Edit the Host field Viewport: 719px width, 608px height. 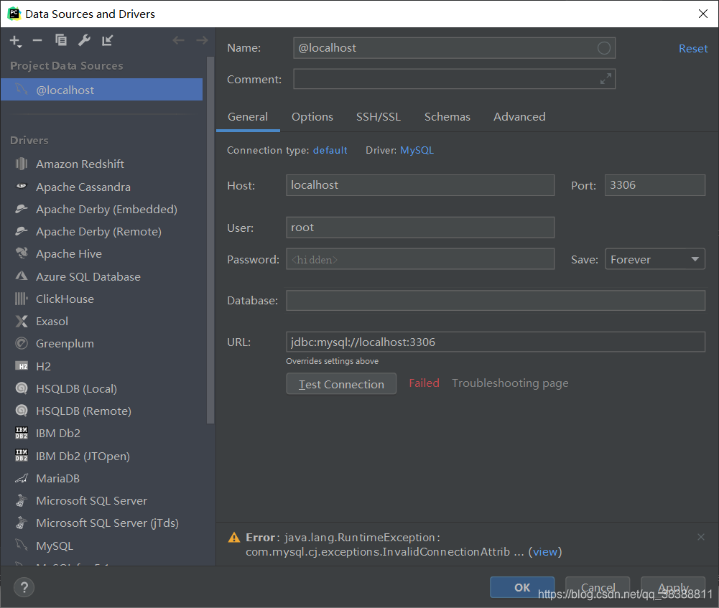pos(420,185)
